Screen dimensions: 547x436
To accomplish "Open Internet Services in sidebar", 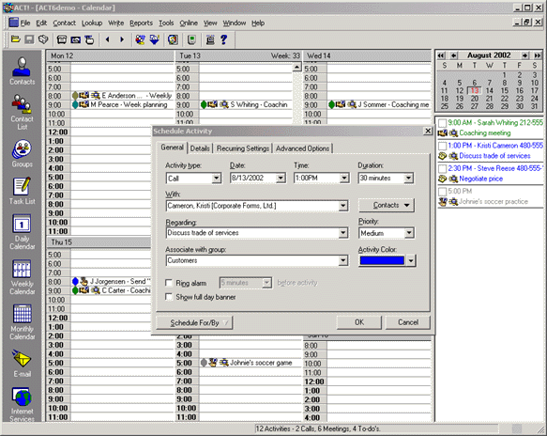I will coord(22,405).
